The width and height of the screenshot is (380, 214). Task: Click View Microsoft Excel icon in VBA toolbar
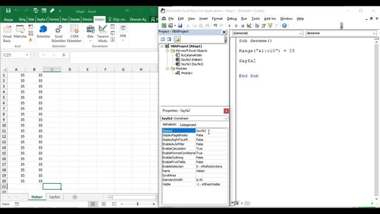tap(164, 26)
